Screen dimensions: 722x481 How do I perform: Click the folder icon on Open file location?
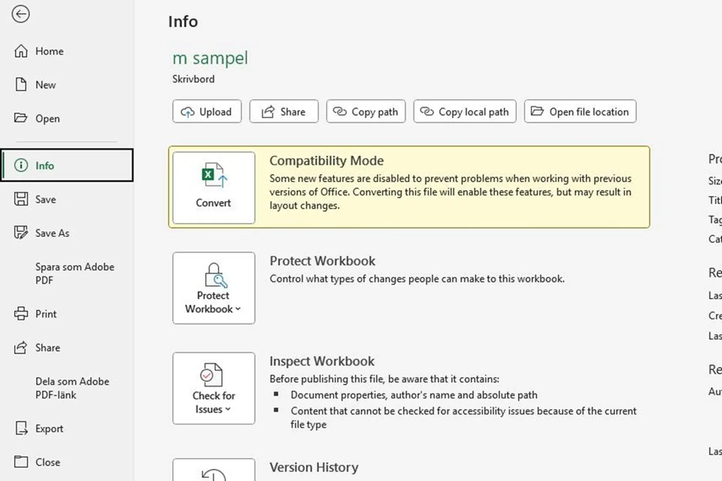[537, 111]
